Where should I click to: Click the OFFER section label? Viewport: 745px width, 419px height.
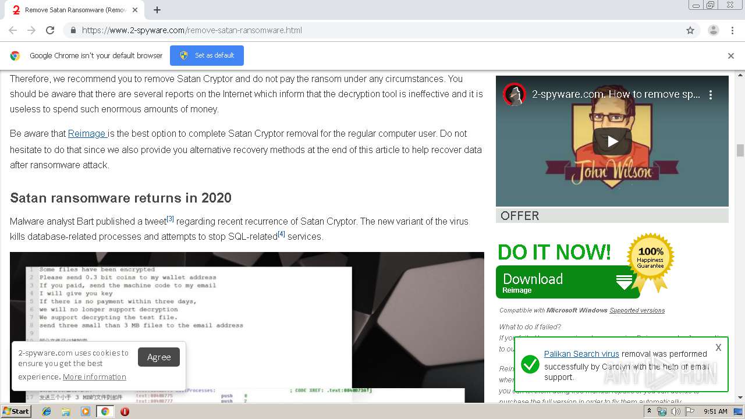[x=520, y=216]
